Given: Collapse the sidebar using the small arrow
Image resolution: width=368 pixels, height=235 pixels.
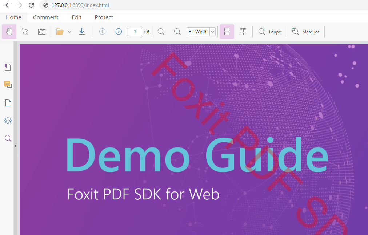Looking at the screenshot, I should [15, 146].
